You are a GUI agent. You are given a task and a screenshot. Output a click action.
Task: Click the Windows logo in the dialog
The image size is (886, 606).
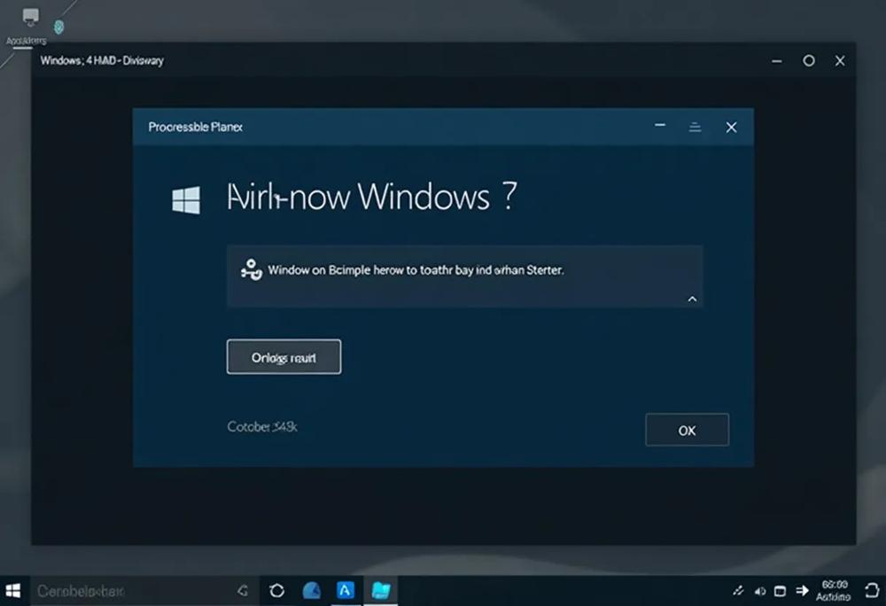(186, 200)
